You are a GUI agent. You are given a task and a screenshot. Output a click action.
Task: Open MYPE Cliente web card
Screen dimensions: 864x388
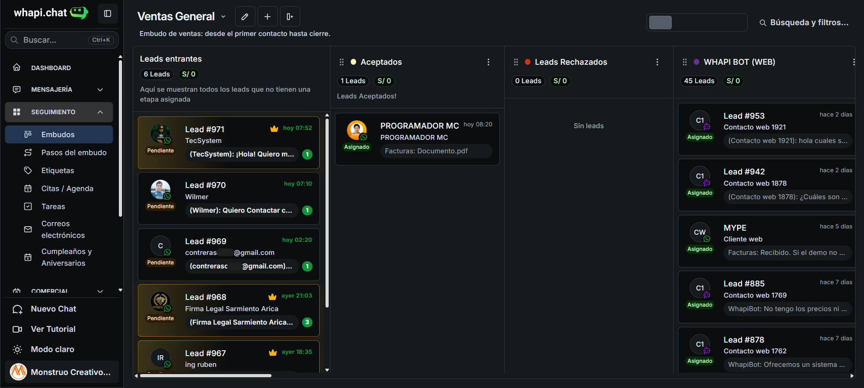tap(766, 241)
